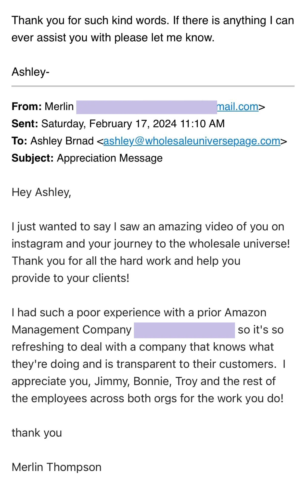Click the bold "Sent:" label

(x=25, y=124)
